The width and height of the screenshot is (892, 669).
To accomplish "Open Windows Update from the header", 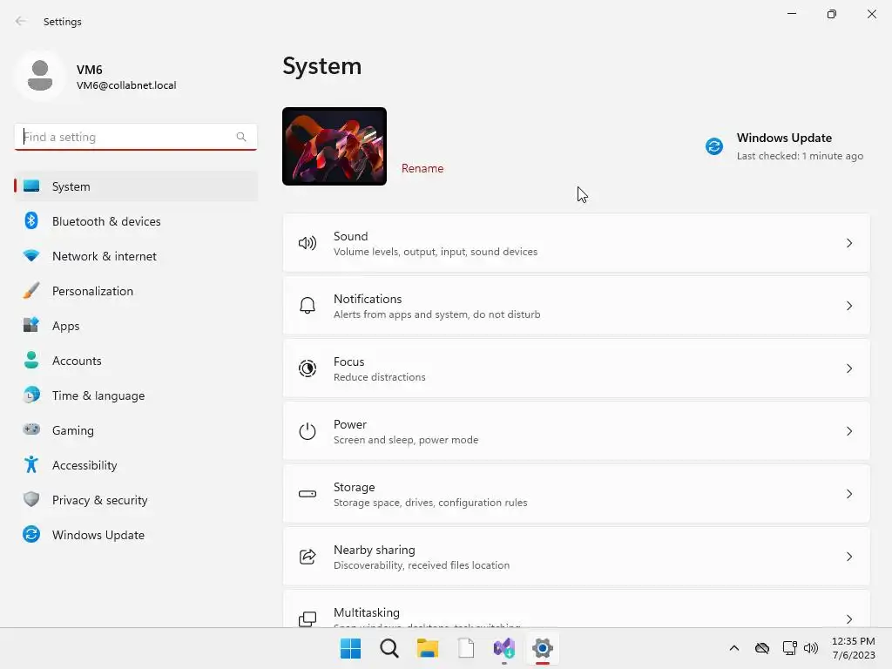I will pos(786,146).
